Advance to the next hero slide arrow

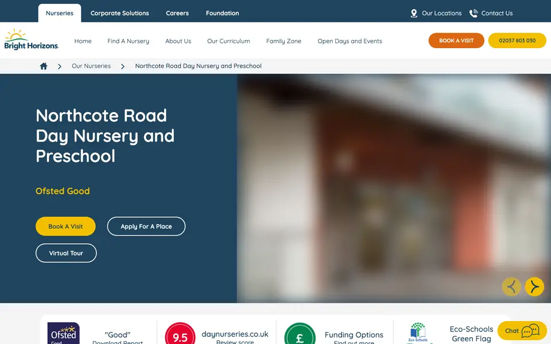[534, 287]
